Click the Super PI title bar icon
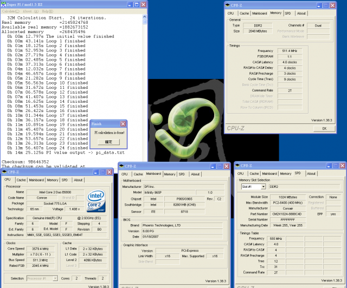The width and height of the screenshot is (347, 288). tap(3, 4)
